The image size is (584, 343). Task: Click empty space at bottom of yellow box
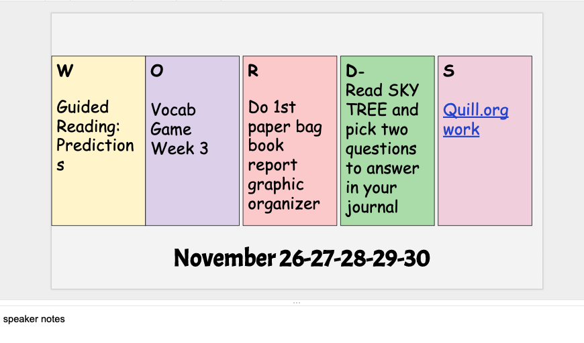(98, 201)
